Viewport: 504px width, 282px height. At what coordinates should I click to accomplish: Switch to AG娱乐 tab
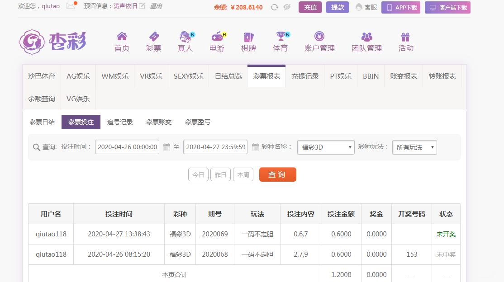(x=78, y=76)
